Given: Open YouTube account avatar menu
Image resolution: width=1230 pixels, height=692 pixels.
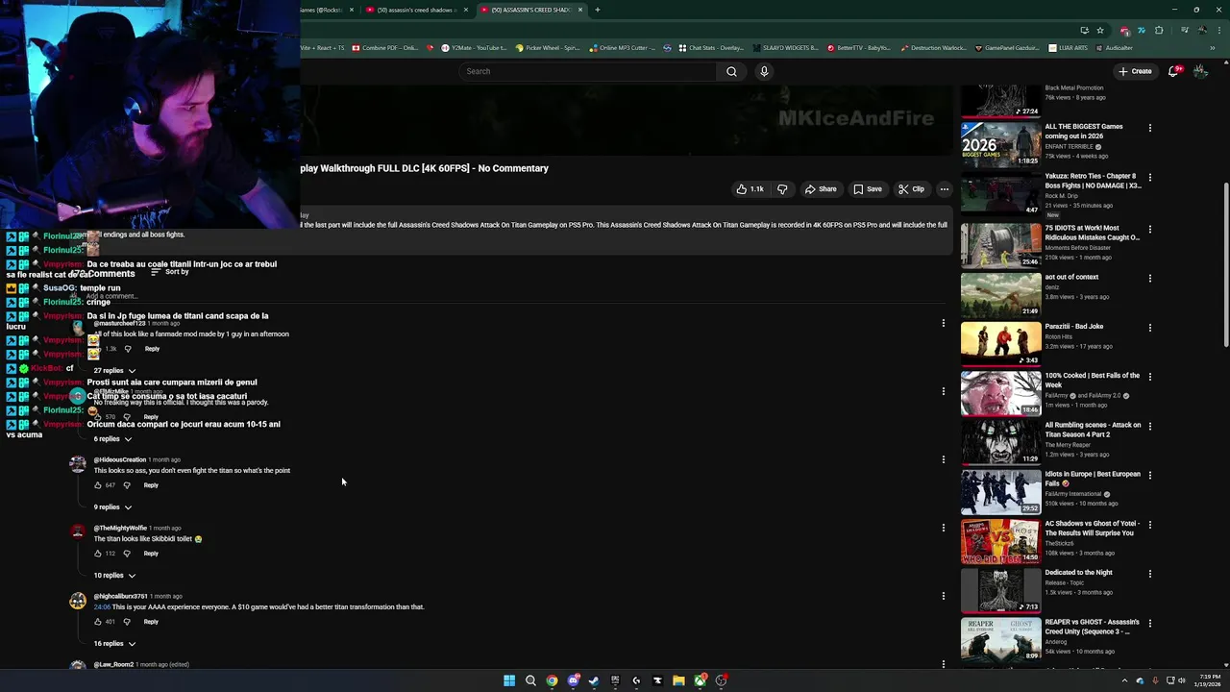Looking at the screenshot, I should pyautogui.click(x=1200, y=71).
